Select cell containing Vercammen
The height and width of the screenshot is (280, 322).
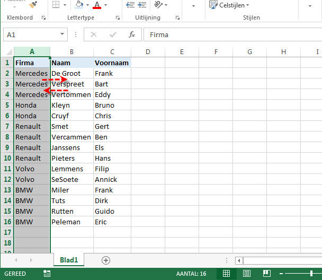coord(72,137)
